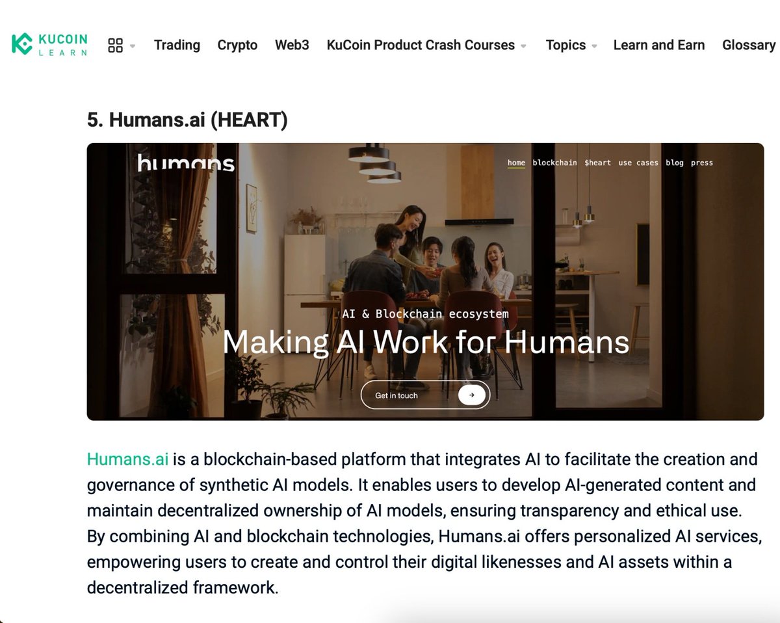Select use cases in the screenshot nav
780x623 pixels.
click(x=638, y=163)
